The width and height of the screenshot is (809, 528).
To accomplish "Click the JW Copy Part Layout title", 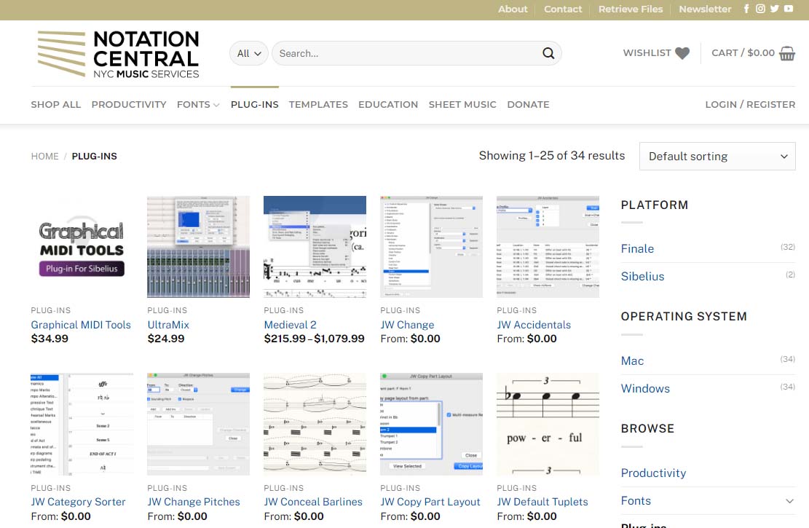I will tap(430, 502).
